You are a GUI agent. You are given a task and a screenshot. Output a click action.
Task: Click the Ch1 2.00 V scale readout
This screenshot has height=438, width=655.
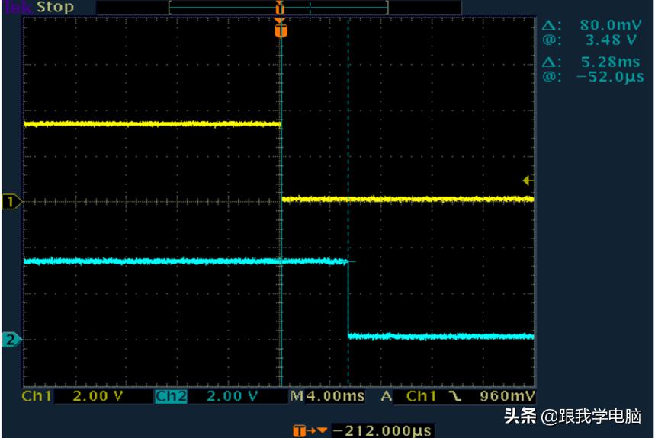click(x=97, y=397)
